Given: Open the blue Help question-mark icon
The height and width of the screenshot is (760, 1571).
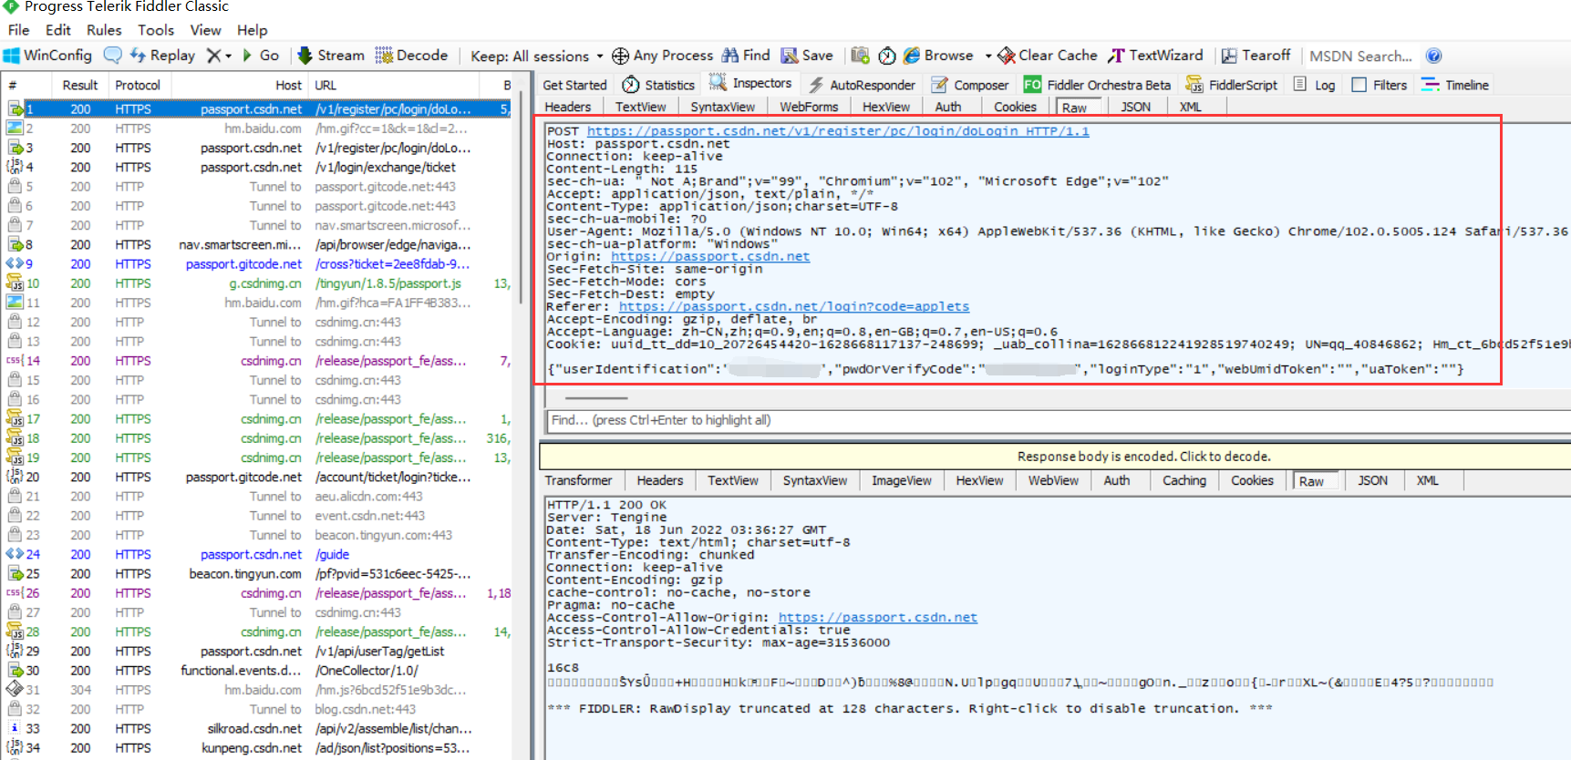Looking at the screenshot, I should (x=1434, y=56).
